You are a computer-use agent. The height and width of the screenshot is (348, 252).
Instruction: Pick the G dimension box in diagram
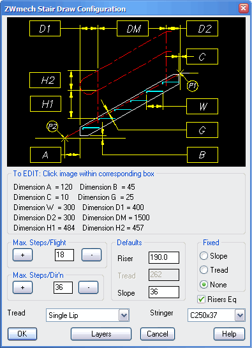click(202, 130)
